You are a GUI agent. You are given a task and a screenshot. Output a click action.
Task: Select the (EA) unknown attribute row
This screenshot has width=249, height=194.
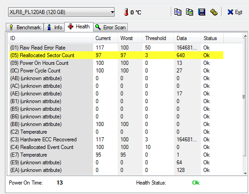116,170
